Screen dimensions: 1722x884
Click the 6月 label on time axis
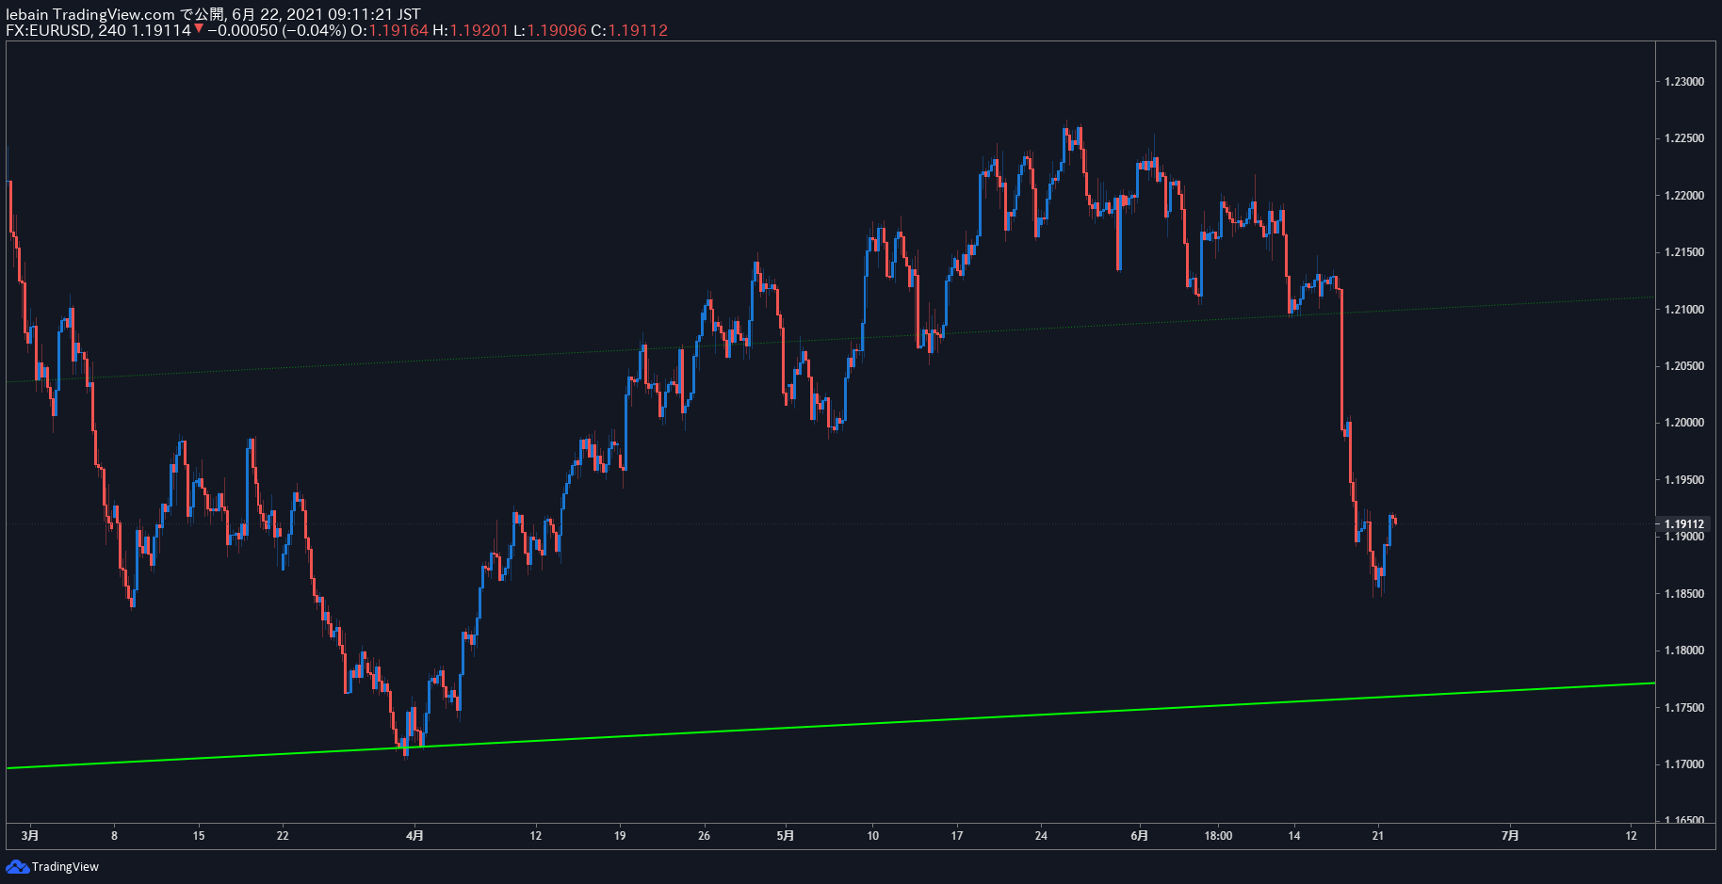[1140, 835]
